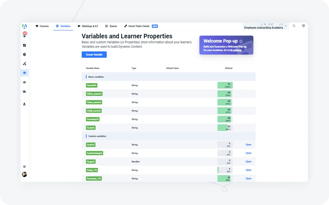Open the bar chart analytics icon
329x205 pixels.
click(x=24, y=91)
